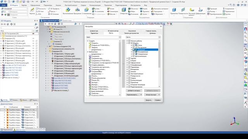Expand the Стиль group node
The image size is (248, 139).
pos(131,45)
